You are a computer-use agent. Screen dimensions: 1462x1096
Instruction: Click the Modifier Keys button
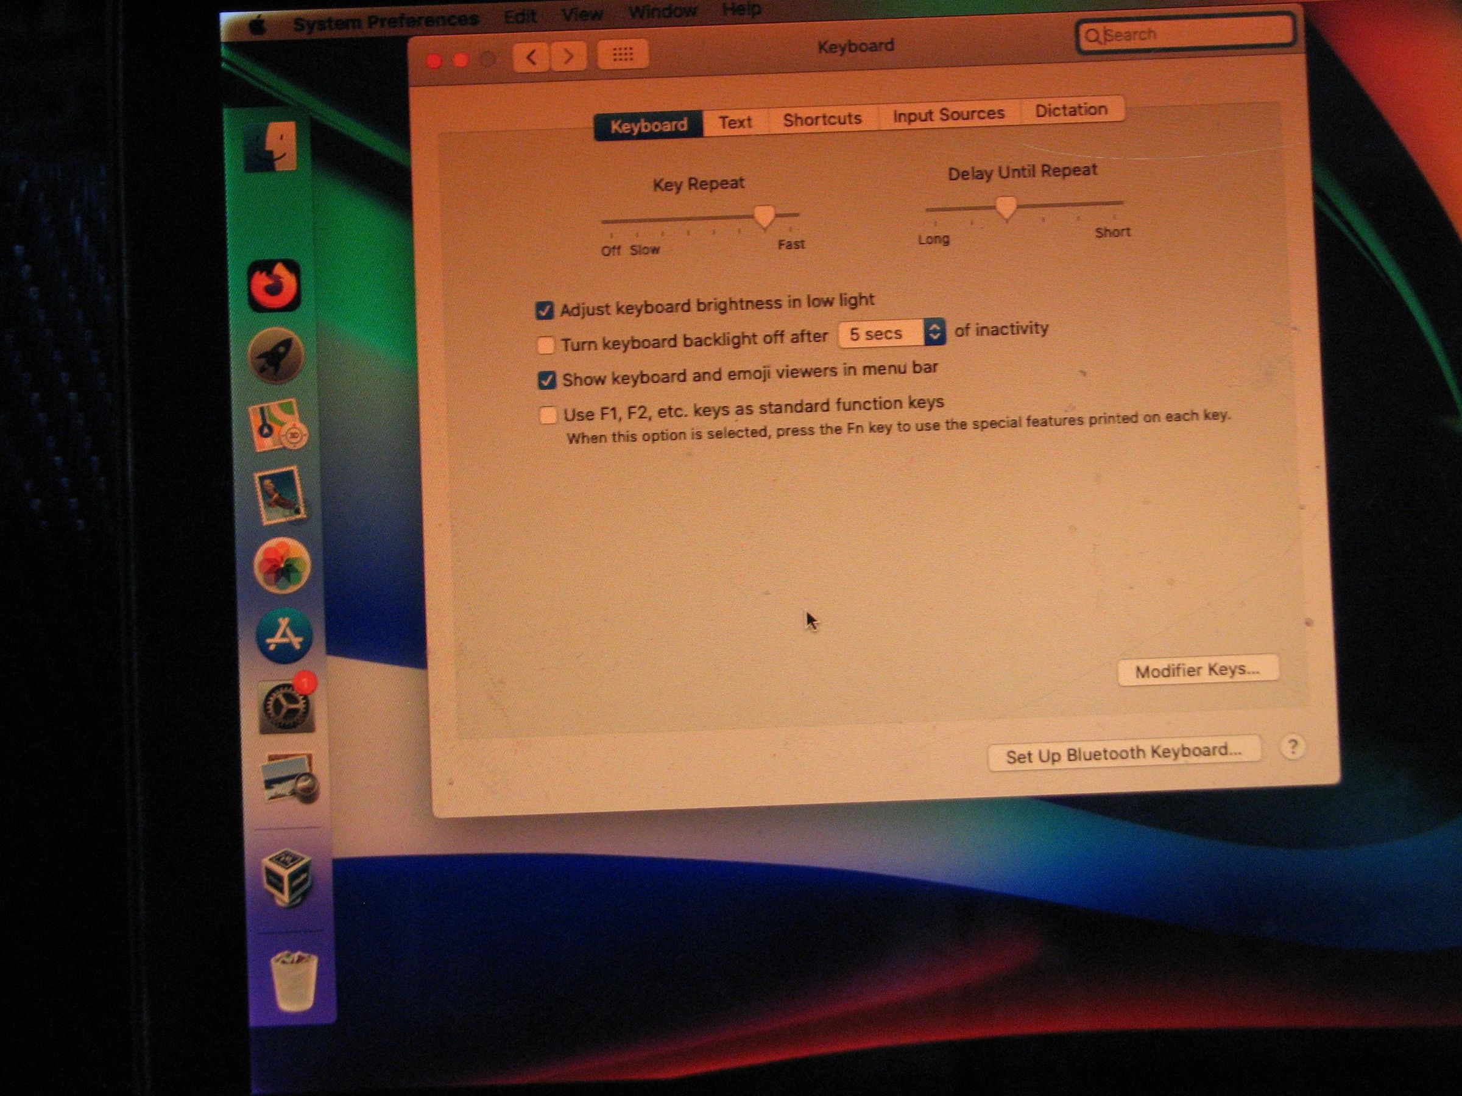(x=1197, y=670)
